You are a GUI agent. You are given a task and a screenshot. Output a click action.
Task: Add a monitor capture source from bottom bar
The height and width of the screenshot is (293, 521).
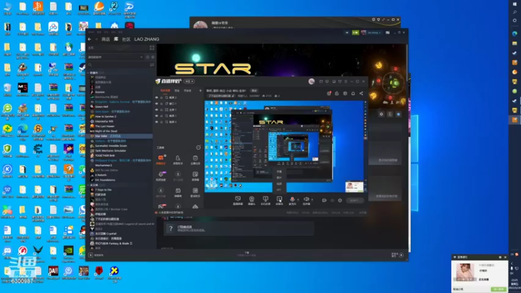coord(238,201)
